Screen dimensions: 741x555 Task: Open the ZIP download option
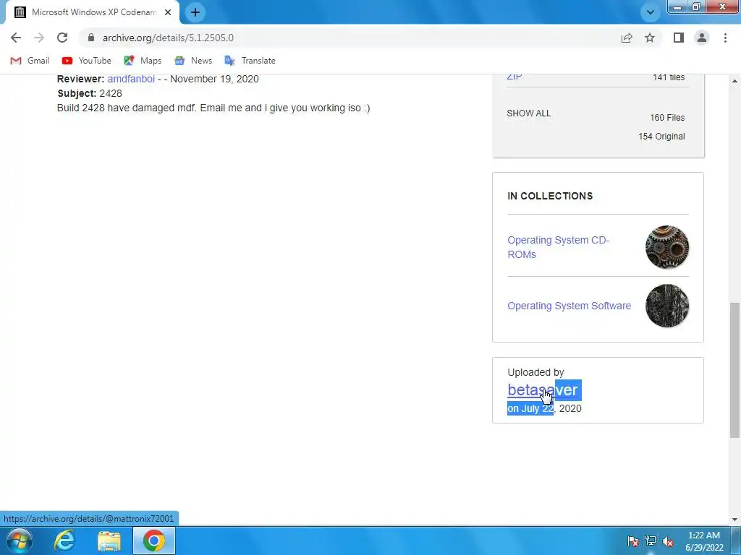515,77
